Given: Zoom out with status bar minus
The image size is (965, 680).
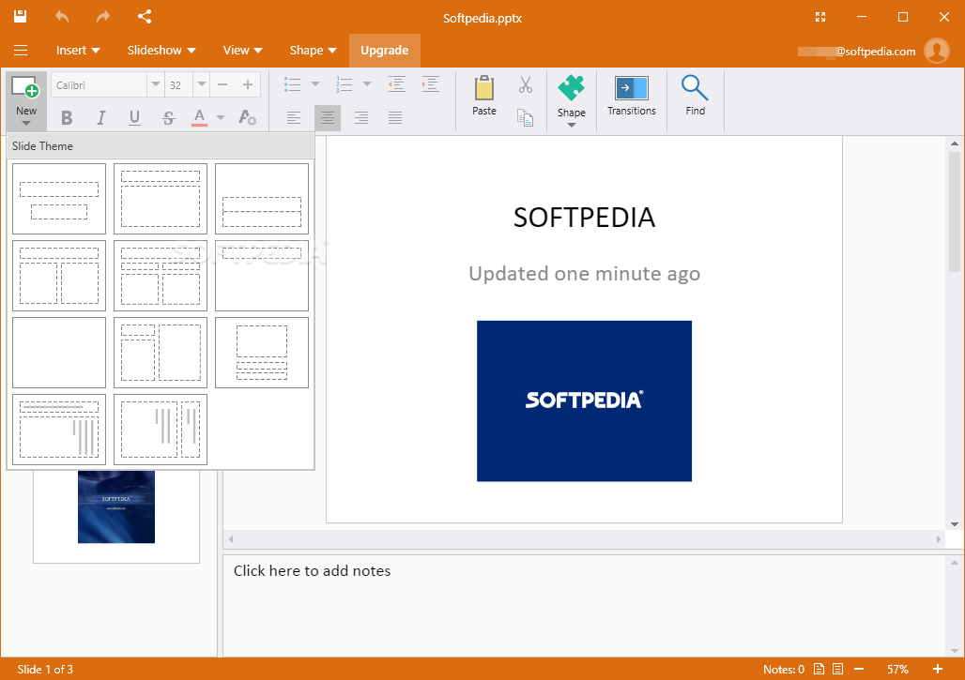Looking at the screenshot, I should 859,669.
